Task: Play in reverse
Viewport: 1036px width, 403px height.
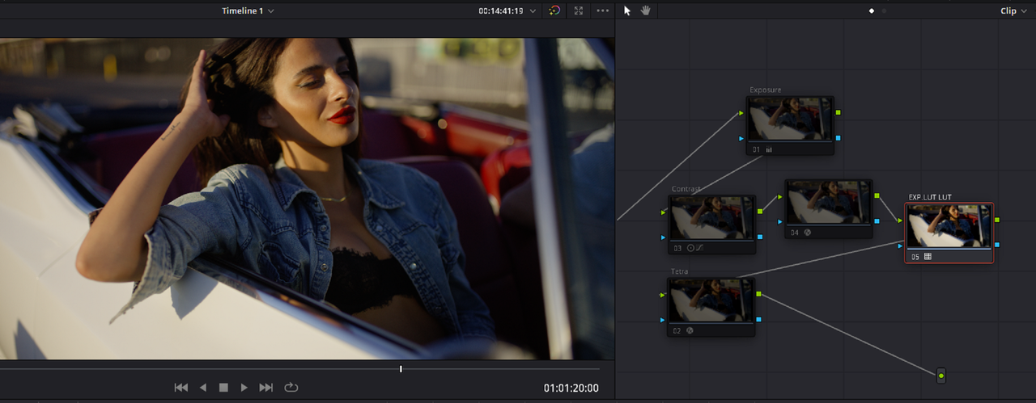Action: (203, 388)
